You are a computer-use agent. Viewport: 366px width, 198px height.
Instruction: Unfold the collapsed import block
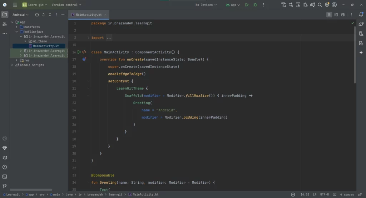click(x=88, y=38)
